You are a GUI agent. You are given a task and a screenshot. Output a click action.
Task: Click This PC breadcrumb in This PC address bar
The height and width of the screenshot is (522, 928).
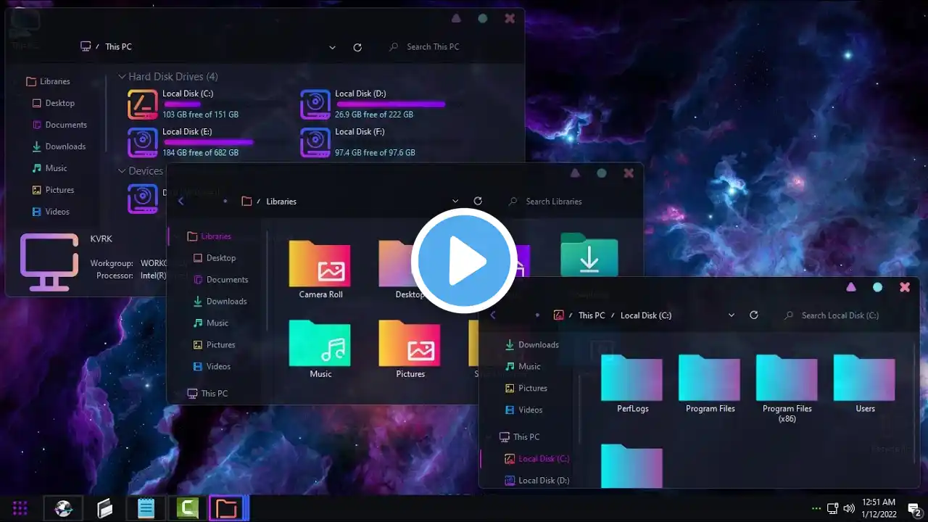[x=118, y=46]
